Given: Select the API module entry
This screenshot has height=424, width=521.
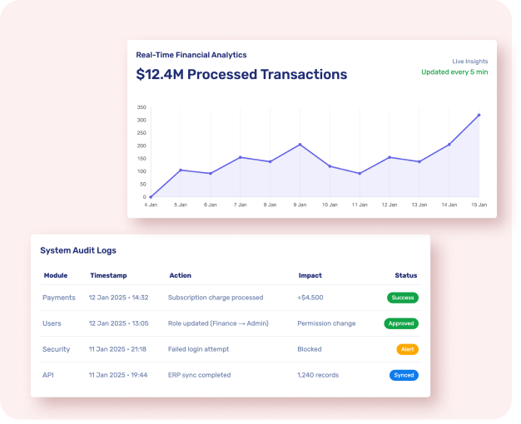Looking at the screenshot, I should point(48,375).
